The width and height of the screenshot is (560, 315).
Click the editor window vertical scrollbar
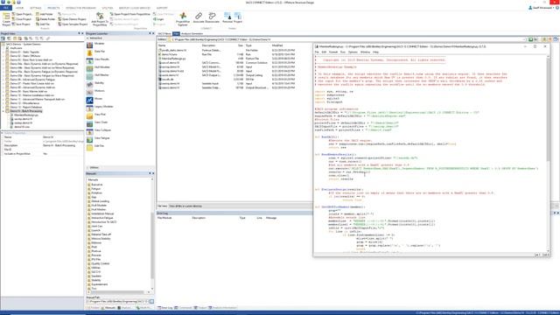pyautogui.click(x=548, y=154)
